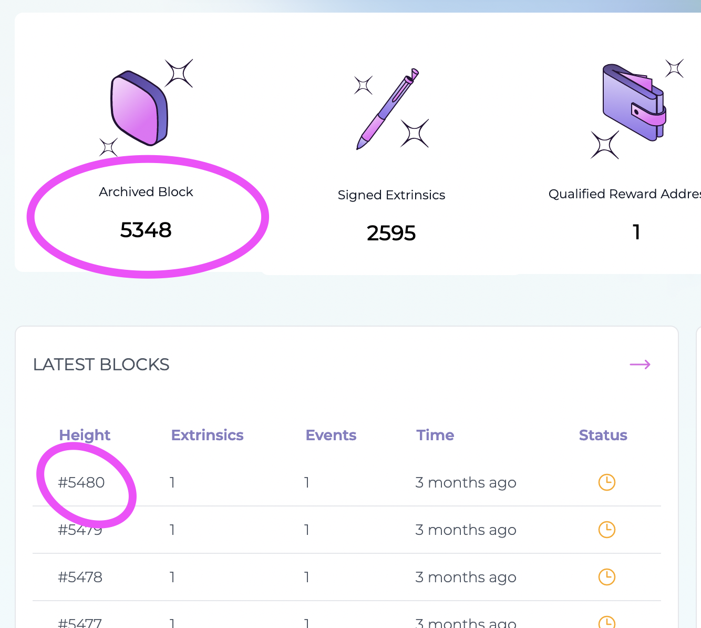The width and height of the screenshot is (701, 628).
Task: Click the Signed Extrinsics count 2595
Action: [x=391, y=233]
